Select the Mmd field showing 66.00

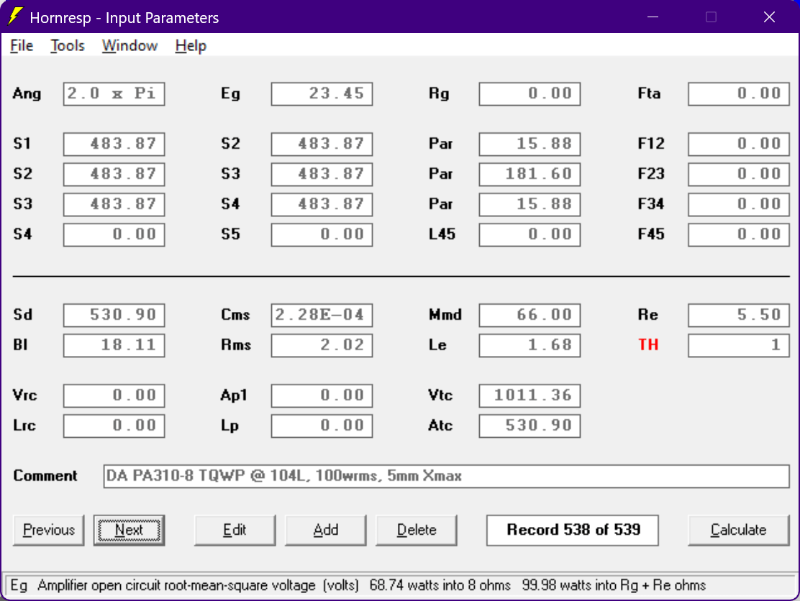pos(529,315)
